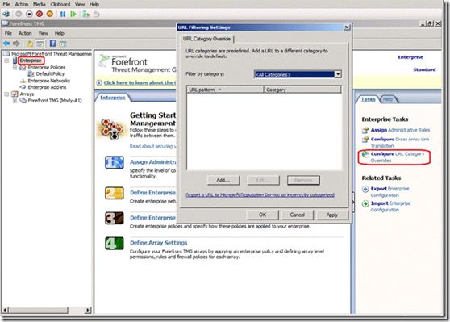Image resolution: width=450 pixels, height=322 pixels.
Task: Sort by Category column header
Action: [x=302, y=90]
